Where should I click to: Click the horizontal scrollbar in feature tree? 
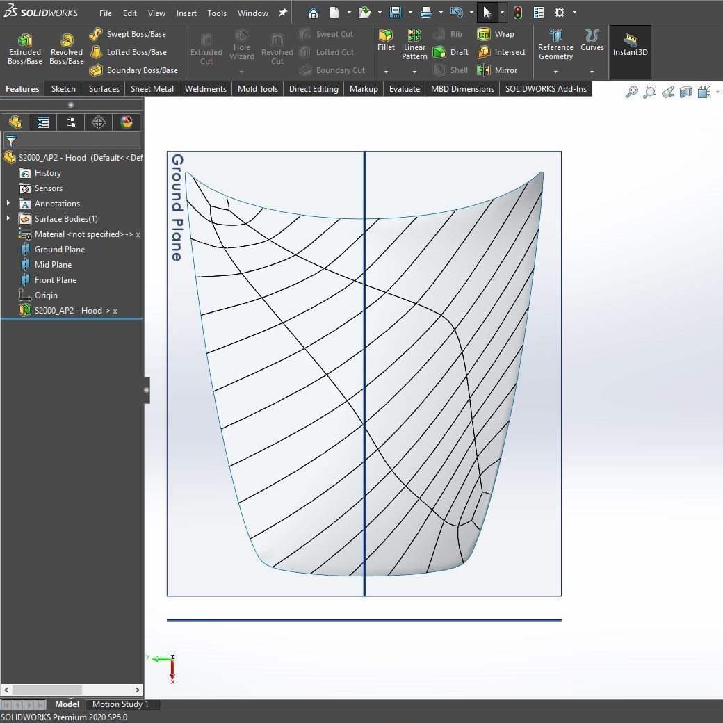[47, 690]
